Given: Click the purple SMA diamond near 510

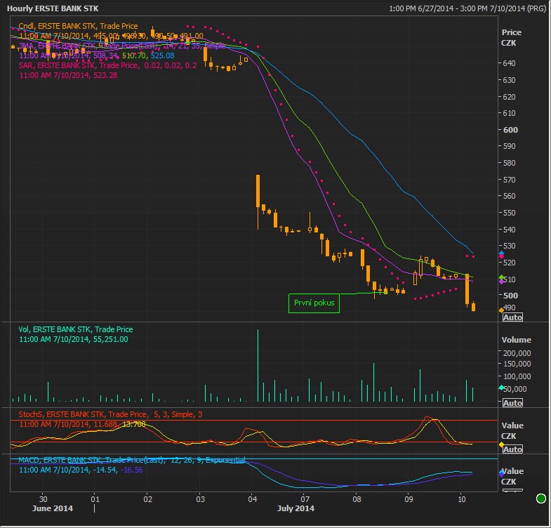Looking at the screenshot, I should click(501, 282).
